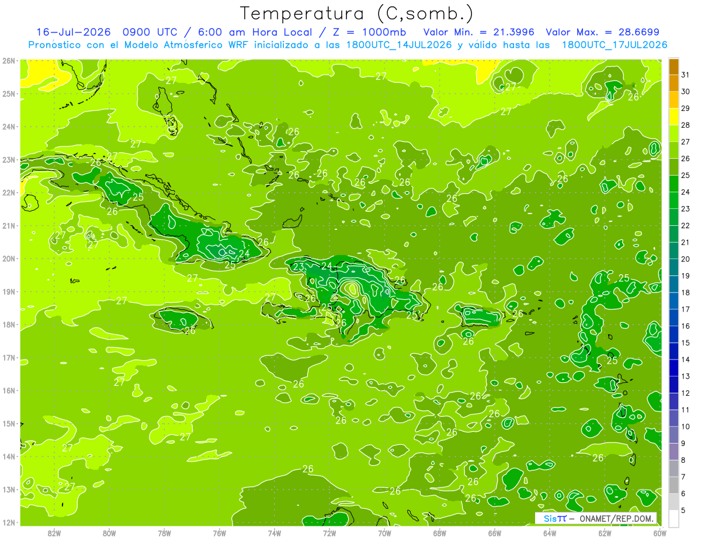Click the blue color bar segment between 16 and 17
The image size is (701, 541).
click(x=674, y=317)
